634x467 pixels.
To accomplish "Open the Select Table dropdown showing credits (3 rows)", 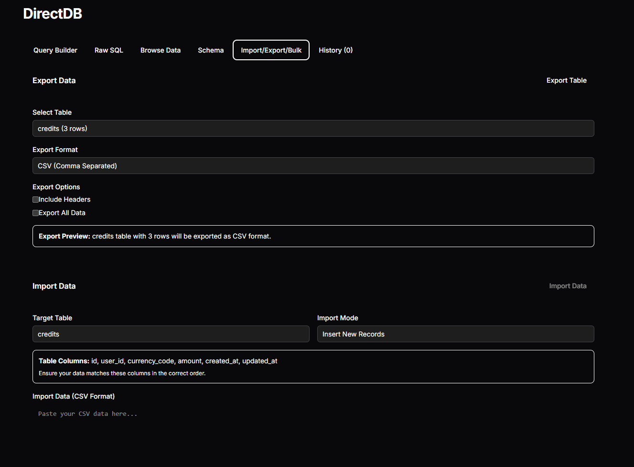I will click(313, 129).
